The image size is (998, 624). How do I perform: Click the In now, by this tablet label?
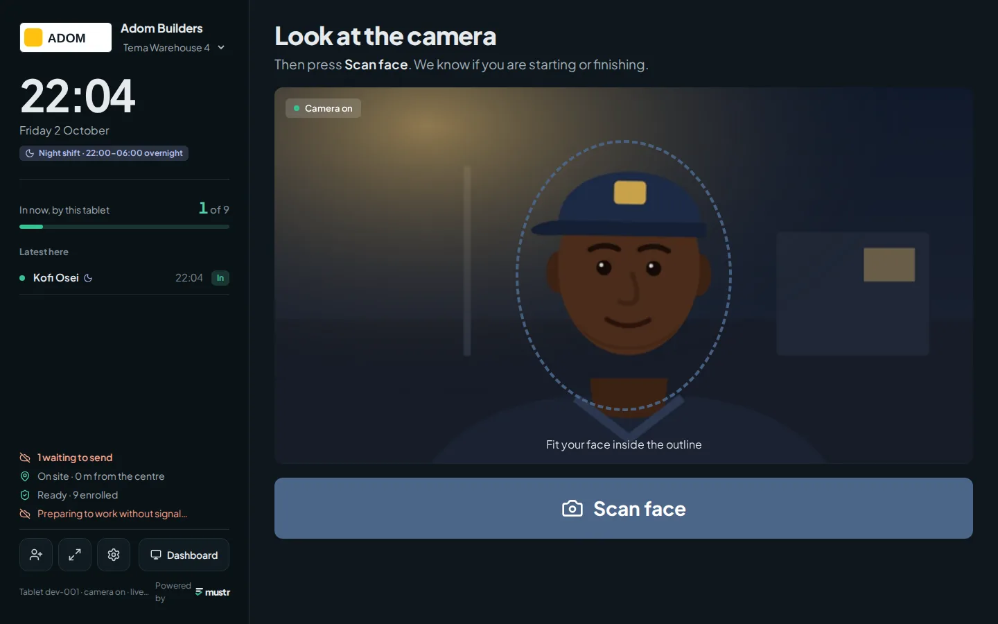click(64, 210)
